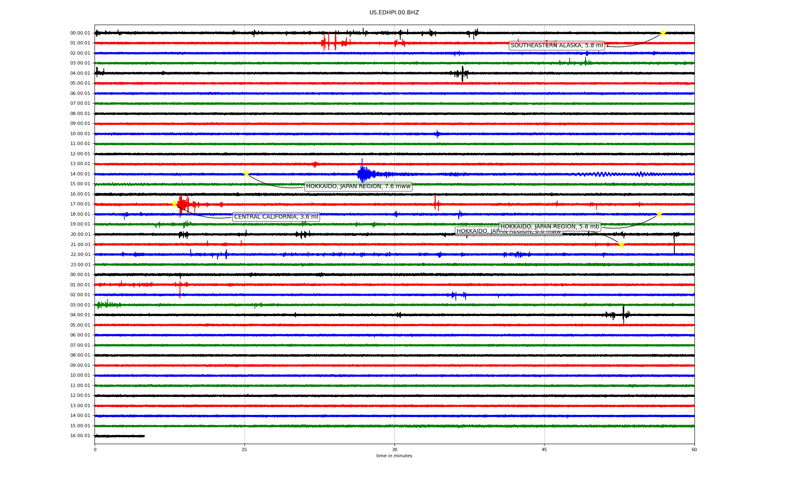Click the black spike on the 04:00:01 trace
789x493 pixels.
[x=462, y=74]
